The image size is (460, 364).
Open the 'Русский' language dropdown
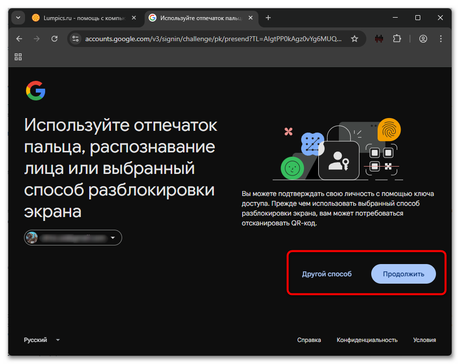42,340
